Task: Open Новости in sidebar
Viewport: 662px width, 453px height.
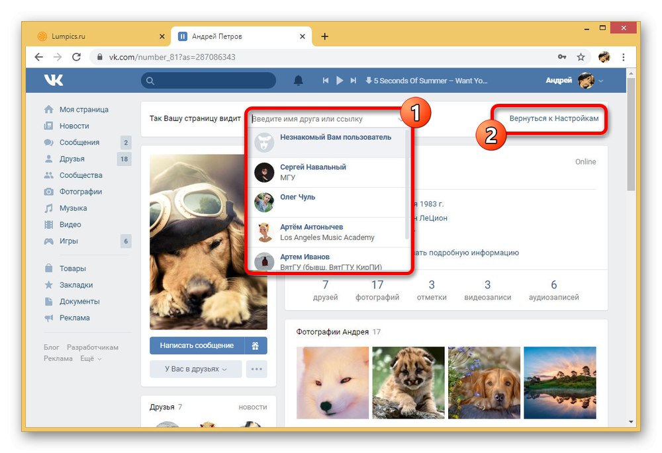Action: (74, 126)
